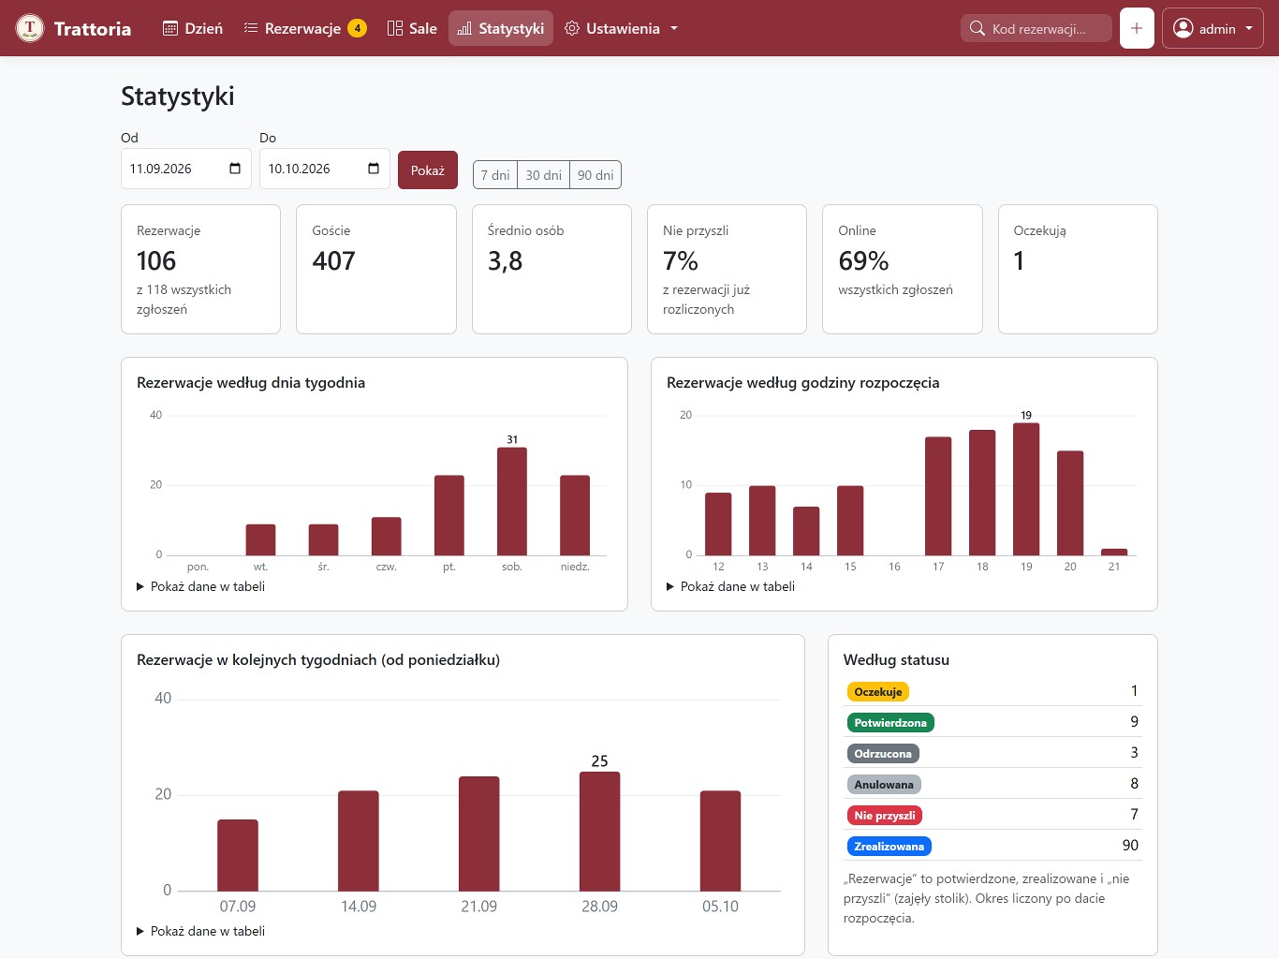Image resolution: width=1279 pixels, height=959 pixels.
Task: Select the 30 dni range
Action: coord(544,175)
